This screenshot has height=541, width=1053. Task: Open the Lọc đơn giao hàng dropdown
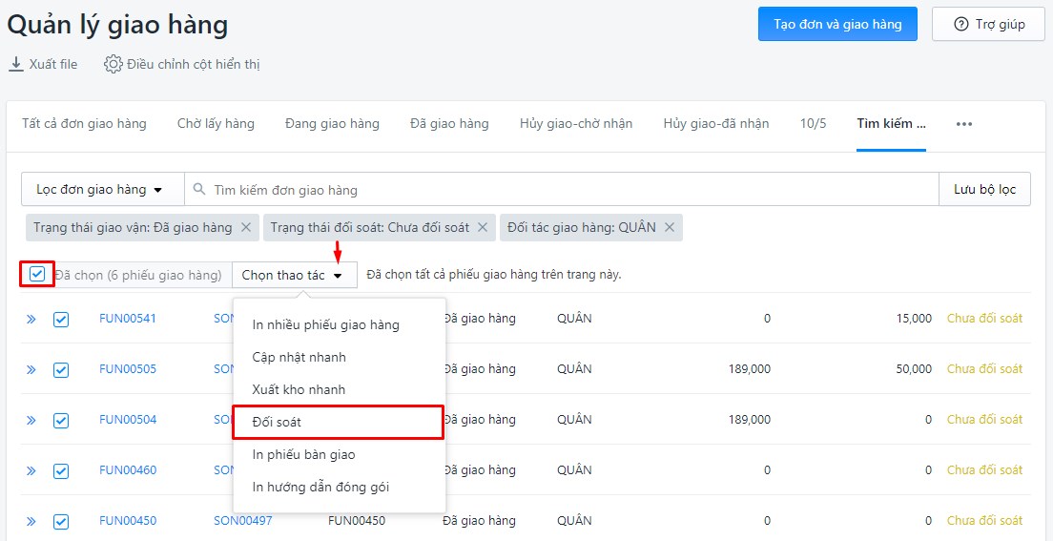[103, 190]
